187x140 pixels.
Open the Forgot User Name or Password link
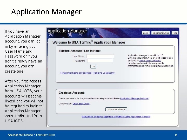pos(76,73)
